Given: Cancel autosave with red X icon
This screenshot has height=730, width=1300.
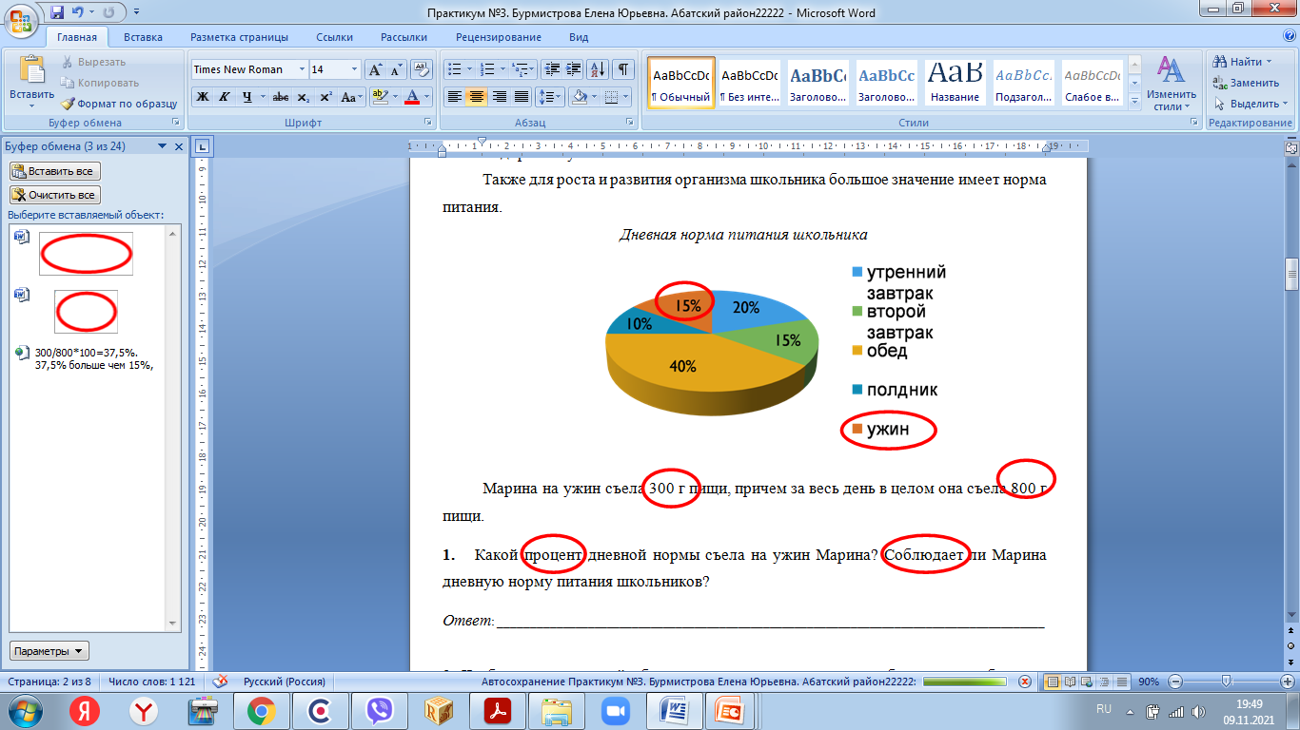Looking at the screenshot, I should coord(1024,682).
